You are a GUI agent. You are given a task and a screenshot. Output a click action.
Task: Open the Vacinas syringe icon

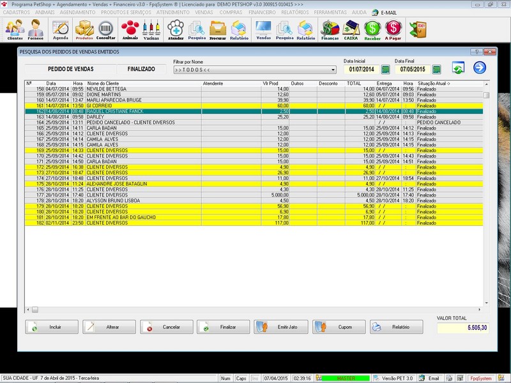tap(151, 29)
